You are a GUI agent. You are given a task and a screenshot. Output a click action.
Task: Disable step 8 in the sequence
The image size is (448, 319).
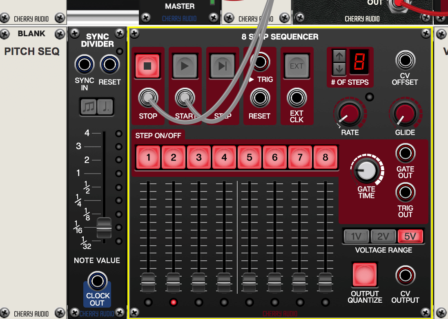point(325,157)
